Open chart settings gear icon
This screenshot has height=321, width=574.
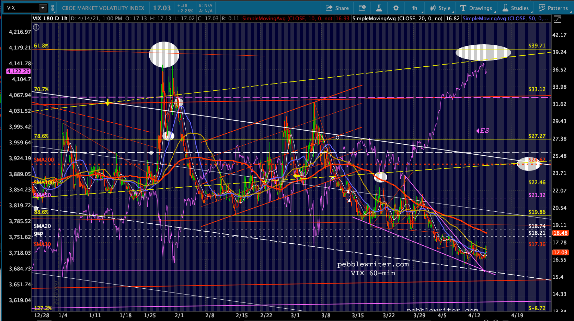[x=396, y=8]
